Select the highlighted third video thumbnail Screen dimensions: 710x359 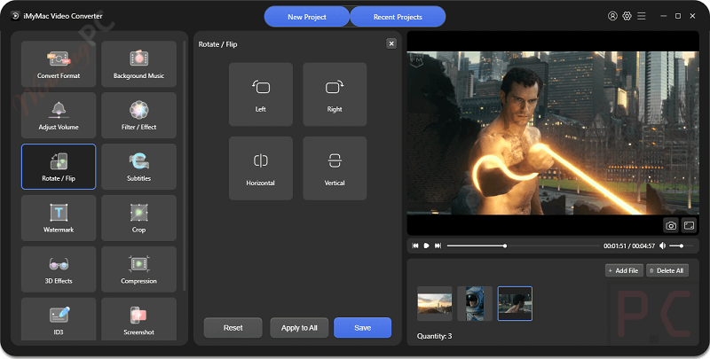pyautogui.click(x=515, y=303)
